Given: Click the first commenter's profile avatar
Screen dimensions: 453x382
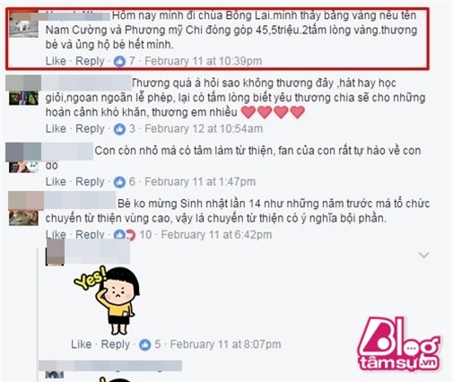Looking at the screenshot, I should (x=23, y=25).
